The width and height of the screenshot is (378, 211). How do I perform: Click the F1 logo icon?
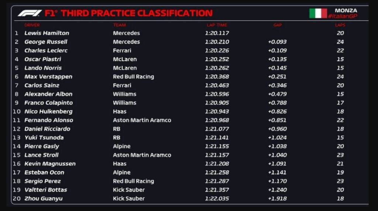(x=30, y=13)
